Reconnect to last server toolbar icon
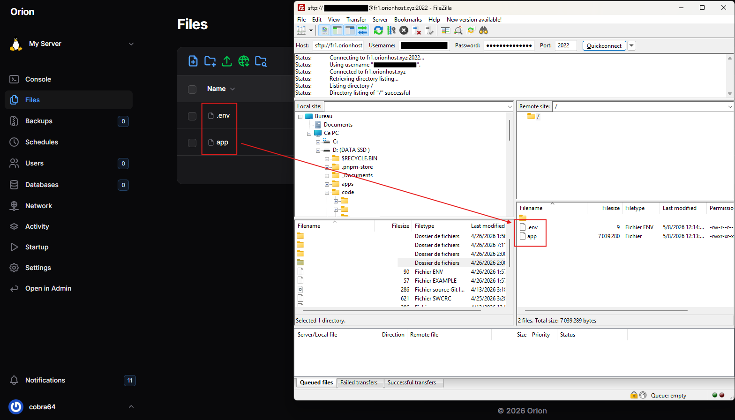 pyautogui.click(x=429, y=30)
